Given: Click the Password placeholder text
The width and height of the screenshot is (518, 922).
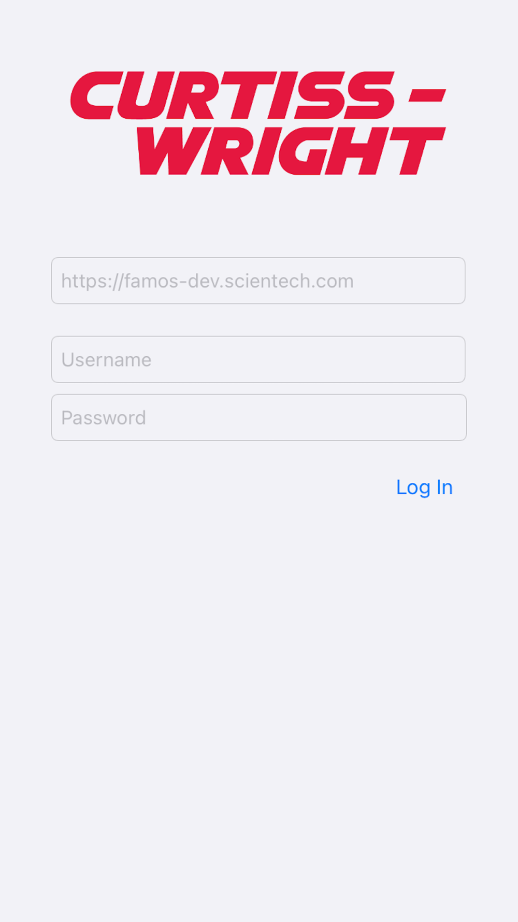Looking at the screenshot, I should [104, 418].
